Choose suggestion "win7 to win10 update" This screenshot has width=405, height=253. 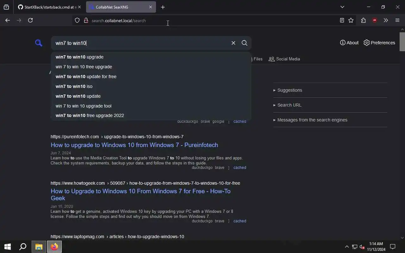[x=151, y=96]
